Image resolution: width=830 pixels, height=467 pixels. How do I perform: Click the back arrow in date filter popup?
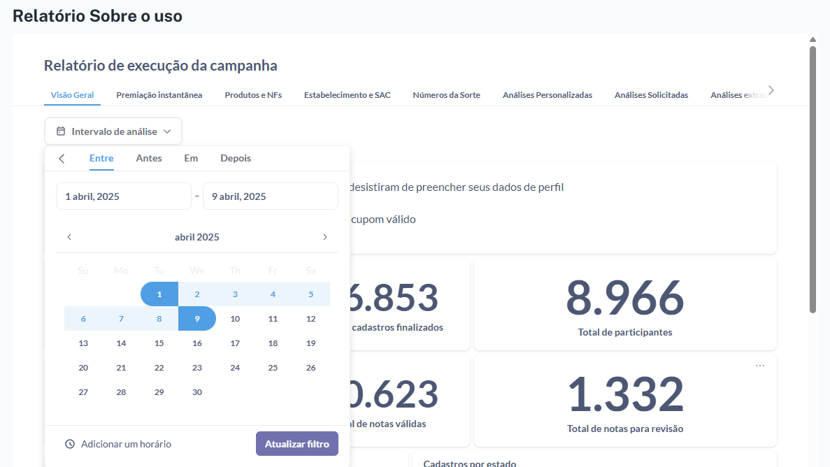pos(62,159)
